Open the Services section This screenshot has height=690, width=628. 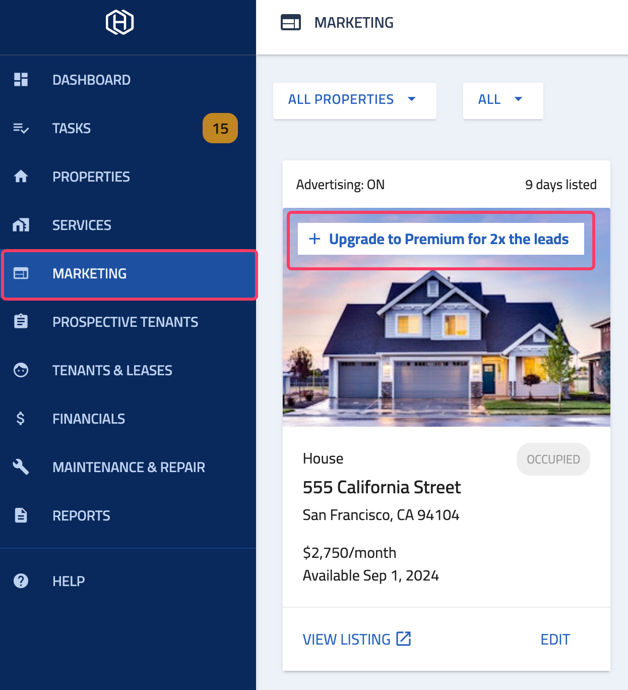[x=128, y=225]
